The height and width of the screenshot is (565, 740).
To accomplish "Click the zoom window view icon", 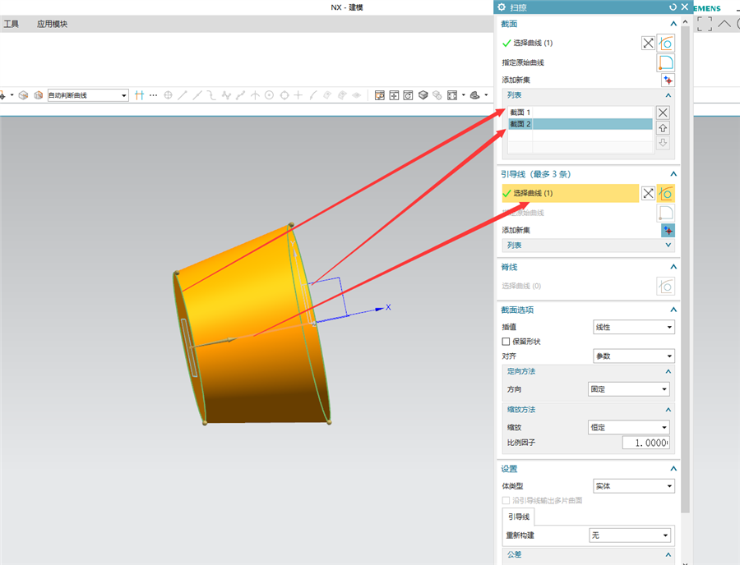I will click(x=379, y=95).
